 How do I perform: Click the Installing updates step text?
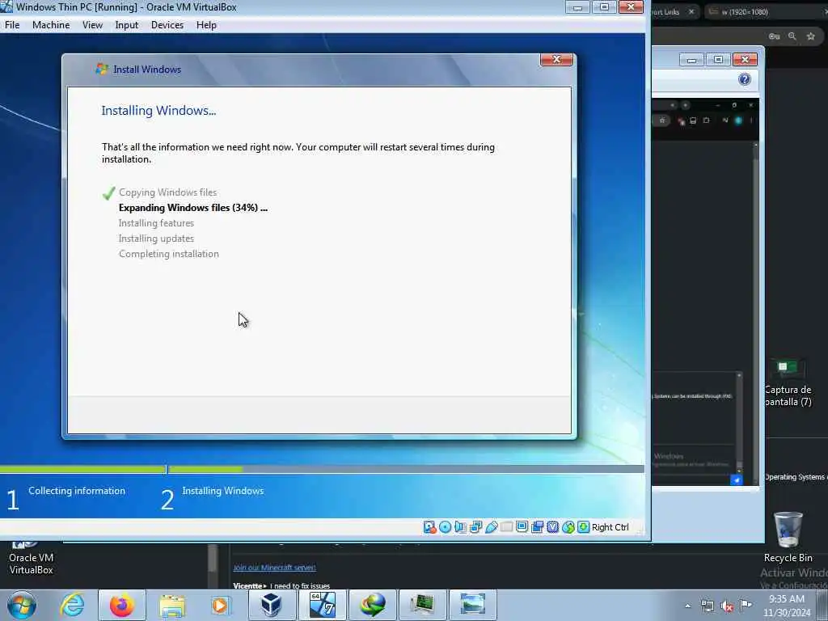click(x=156, y=239)
